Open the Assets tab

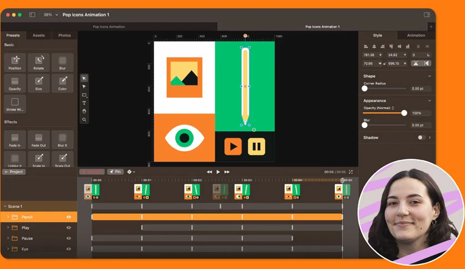click(x=38, y=35)
